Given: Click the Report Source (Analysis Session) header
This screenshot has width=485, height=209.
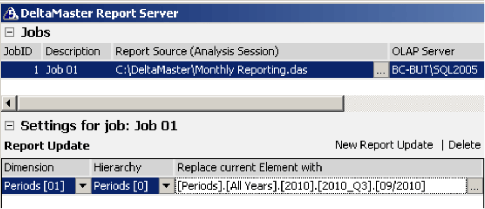Looking at the screenshot, I should coord(250,51).
